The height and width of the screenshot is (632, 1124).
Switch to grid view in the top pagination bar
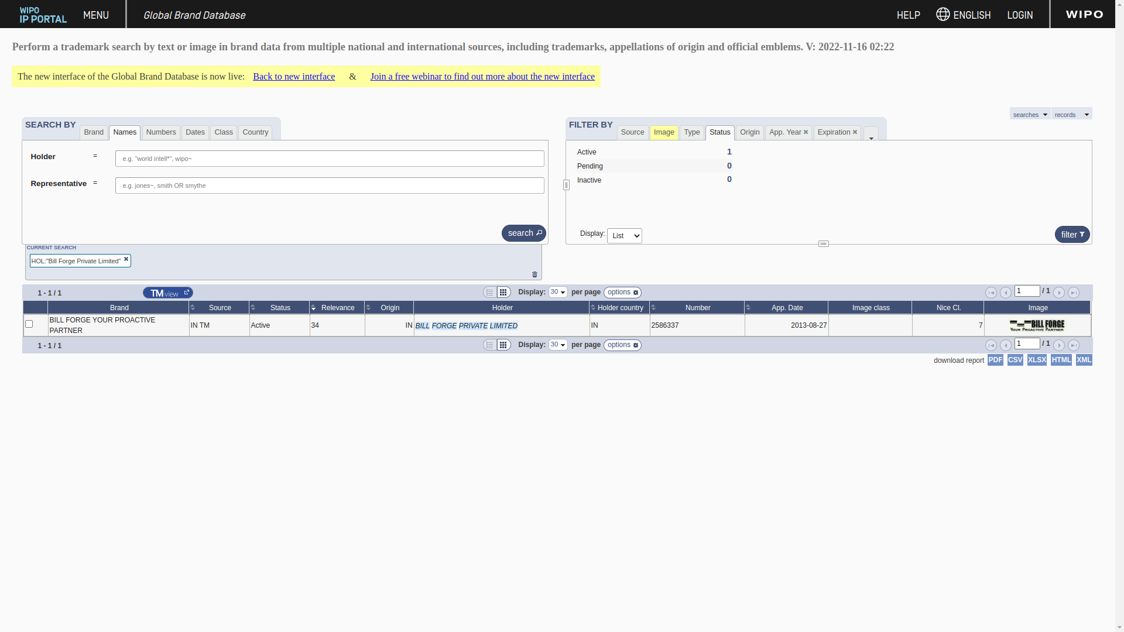coord(503,293)
